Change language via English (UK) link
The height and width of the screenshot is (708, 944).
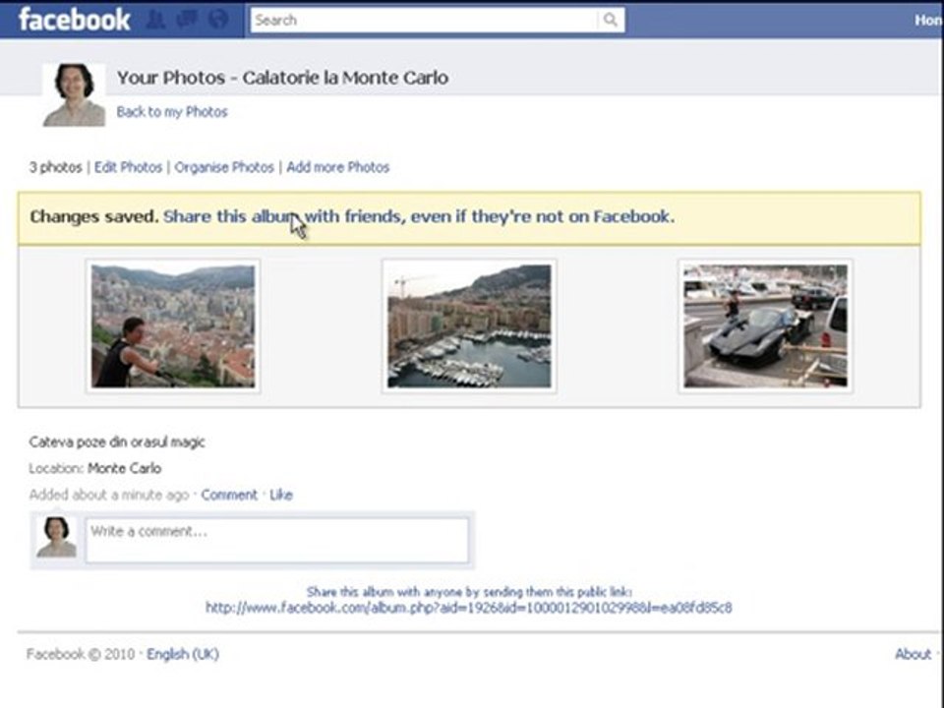coord(183,654)
